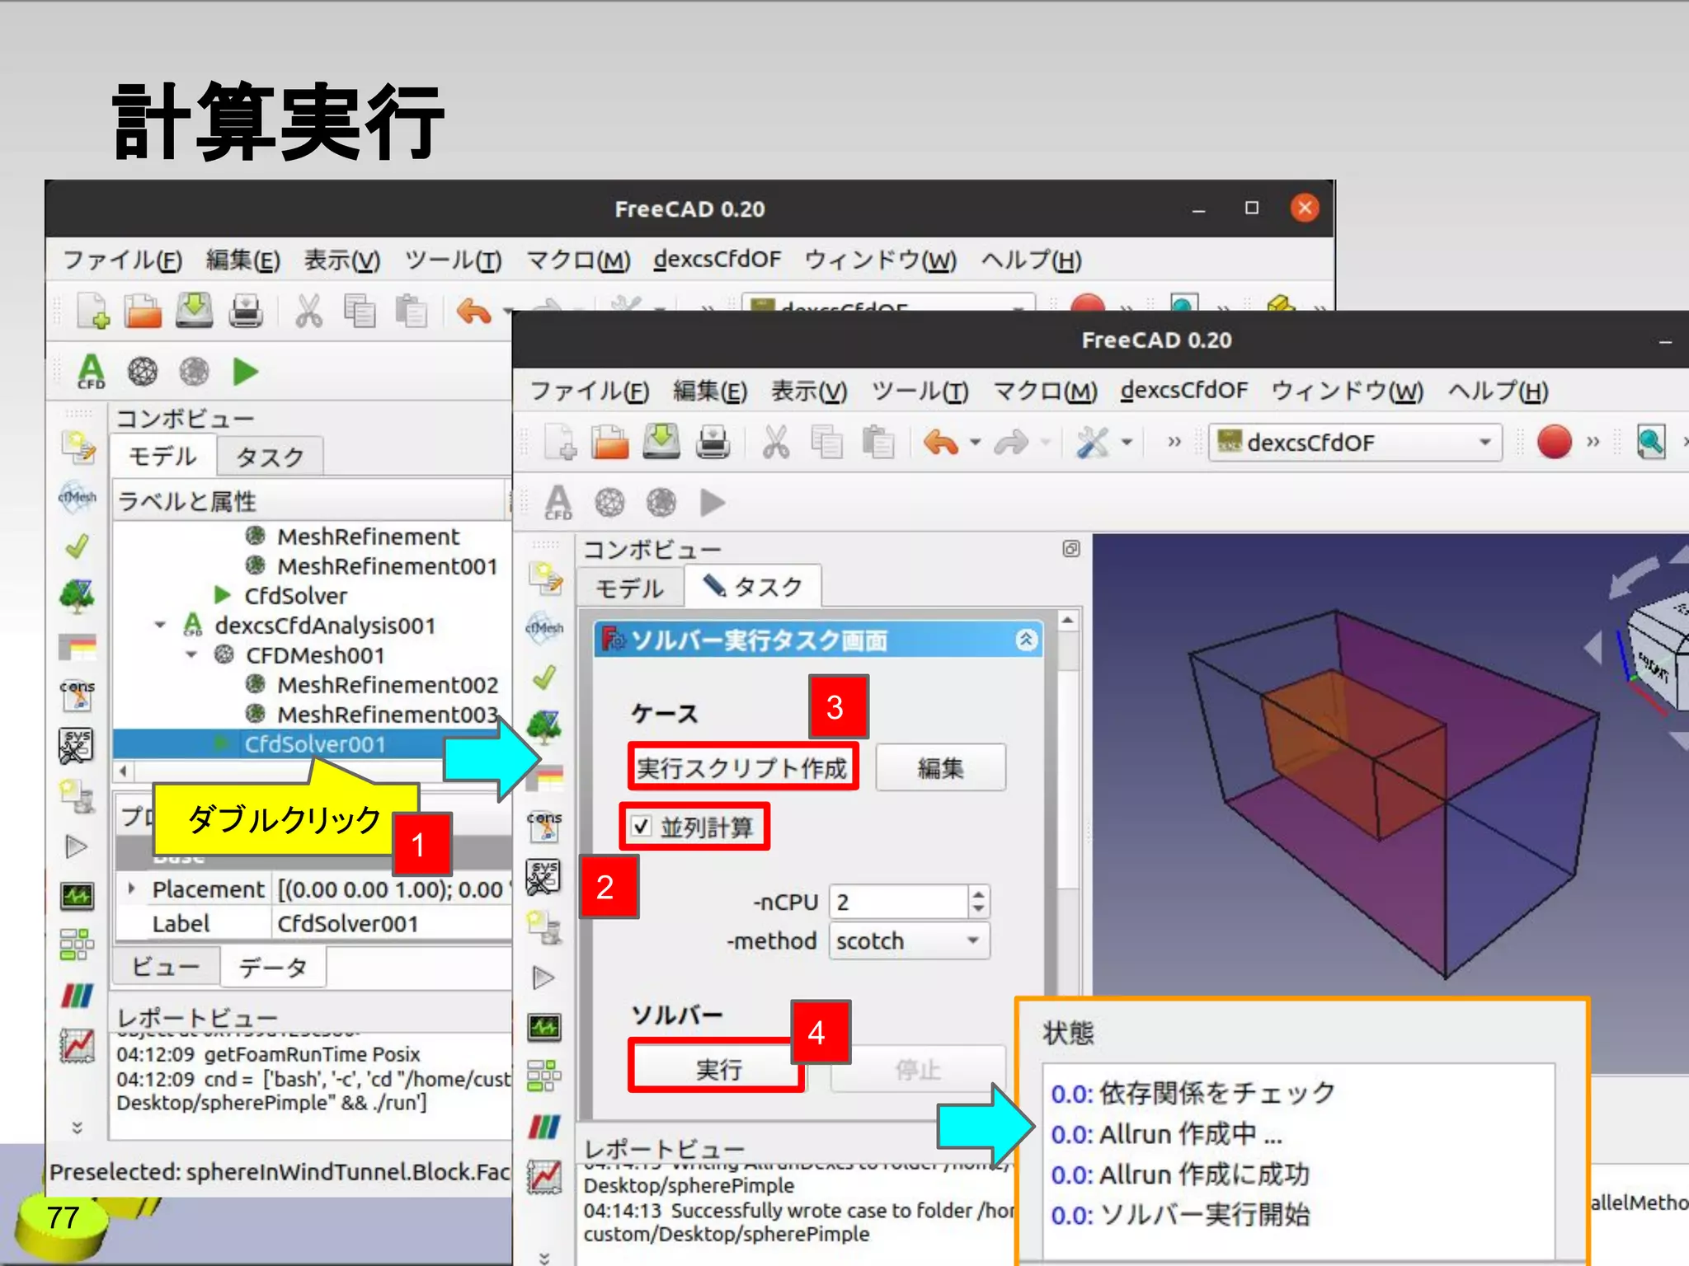Click the tools wrench icon in front window
The height and width of the screenshot is (1266, 1689).
click(x=1094, y=443)
